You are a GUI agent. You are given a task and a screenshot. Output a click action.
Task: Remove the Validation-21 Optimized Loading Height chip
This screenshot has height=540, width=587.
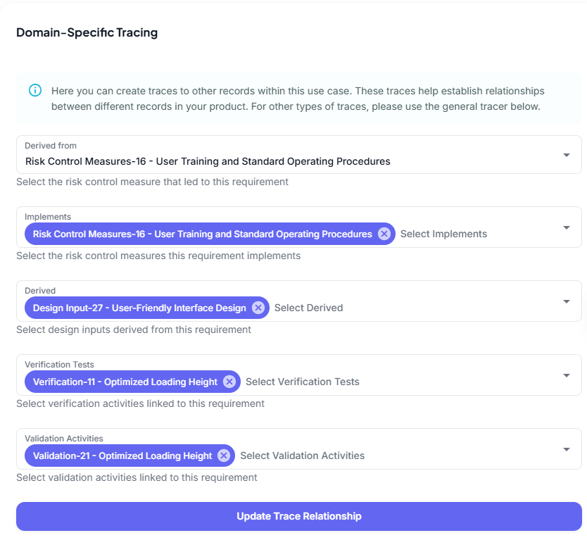[224, 456]
